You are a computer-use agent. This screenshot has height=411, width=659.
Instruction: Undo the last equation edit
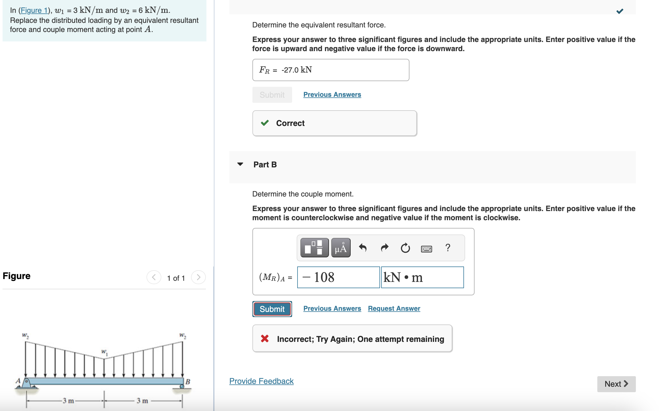point(363,248)
